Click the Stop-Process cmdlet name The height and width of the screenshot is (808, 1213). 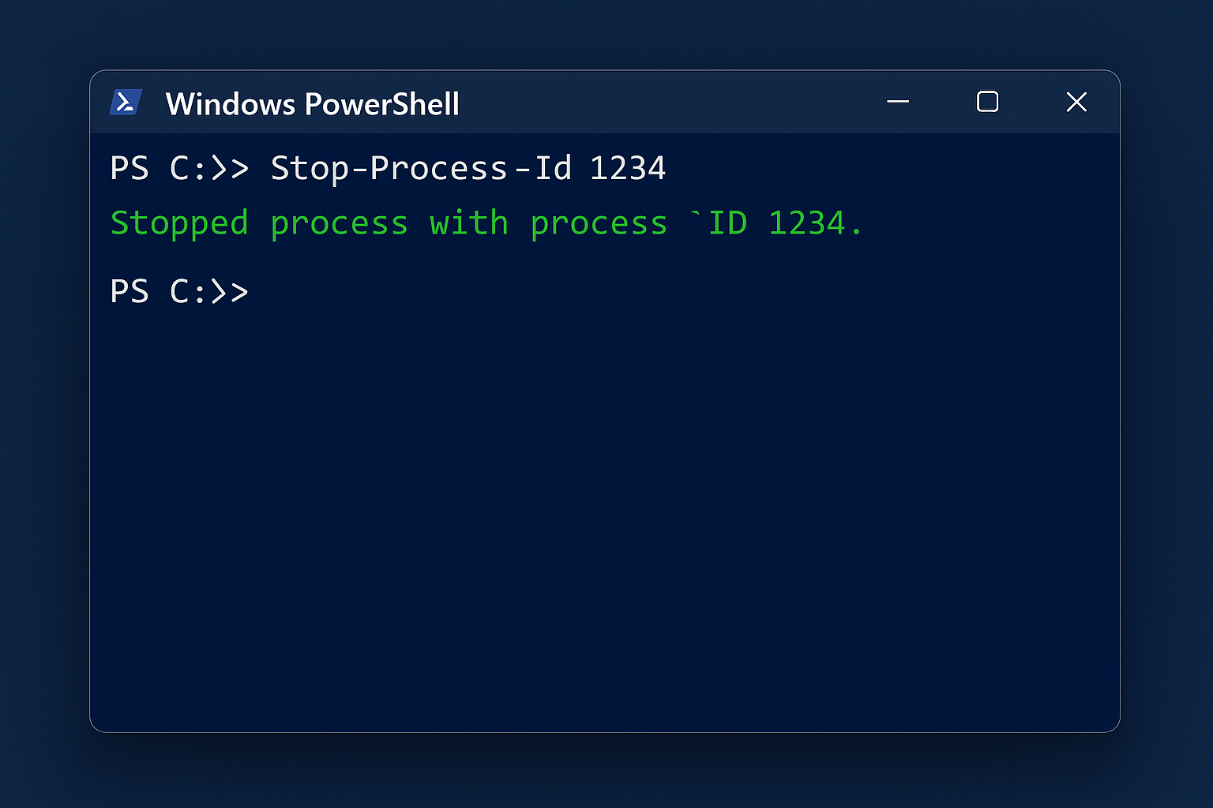click(x=391, y=167)
